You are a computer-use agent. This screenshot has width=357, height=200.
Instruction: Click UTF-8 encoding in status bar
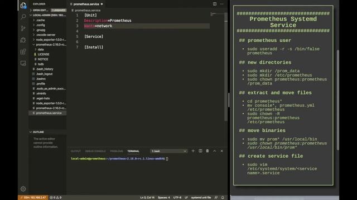click(177, 198)
